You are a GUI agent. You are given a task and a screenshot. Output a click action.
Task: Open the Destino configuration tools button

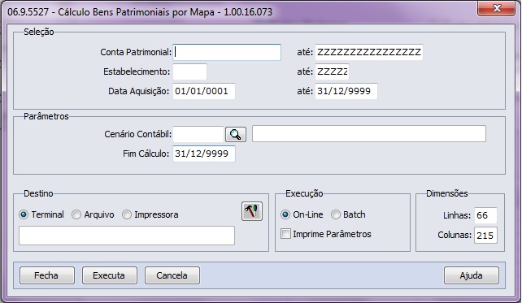pyautogui.click(x=252, y=211)
